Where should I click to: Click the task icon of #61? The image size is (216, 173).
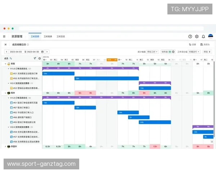coord(12,103)
